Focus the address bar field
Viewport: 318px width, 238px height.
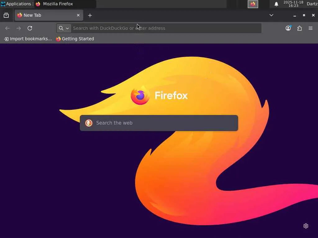pos(166,28)
